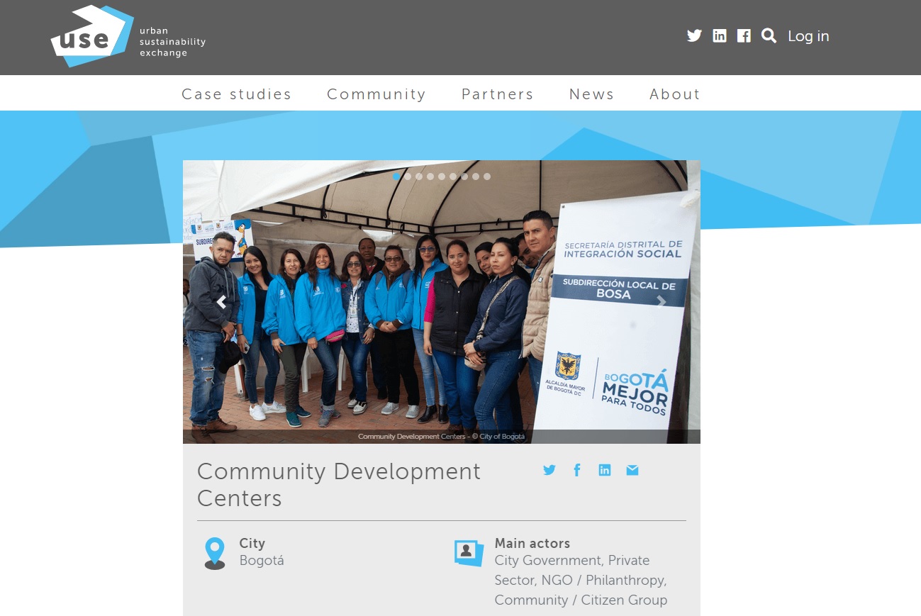Viewport: 921px width, 616px height.
Task: Click the City heading label
Action: [x=252, y=544]
